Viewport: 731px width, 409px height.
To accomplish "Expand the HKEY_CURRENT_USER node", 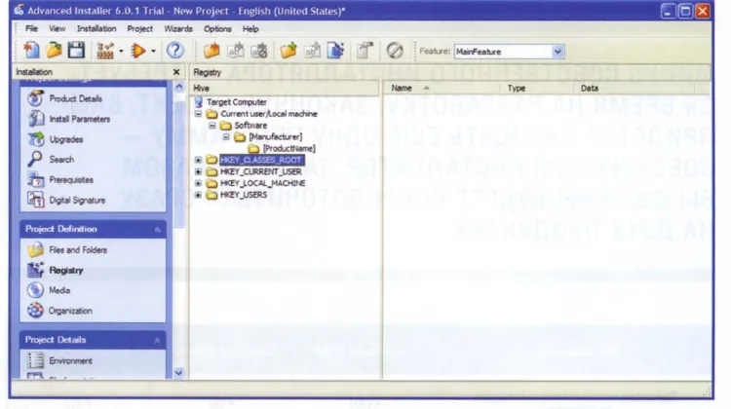I will click(198, 172).
